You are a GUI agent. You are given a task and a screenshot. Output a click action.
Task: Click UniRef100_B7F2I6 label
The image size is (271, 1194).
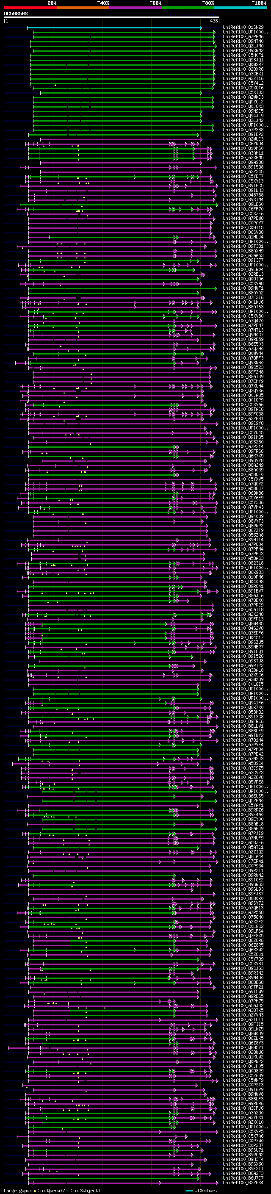point(243,298)
